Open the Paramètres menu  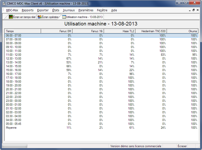tap(86, 10)
